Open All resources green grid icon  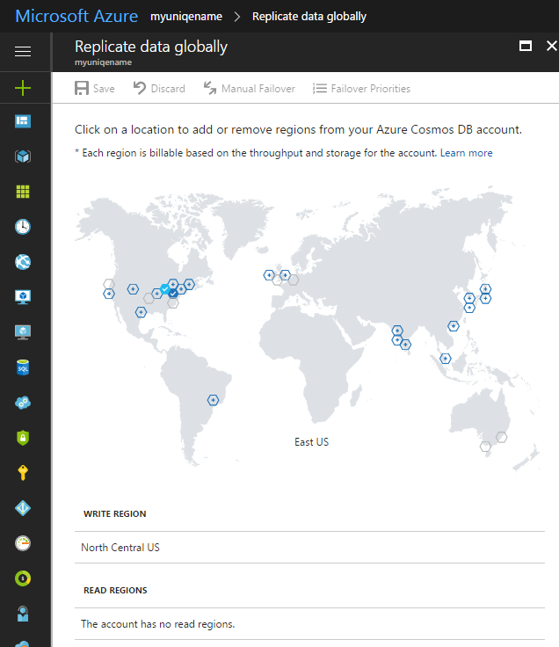(23, 192)
